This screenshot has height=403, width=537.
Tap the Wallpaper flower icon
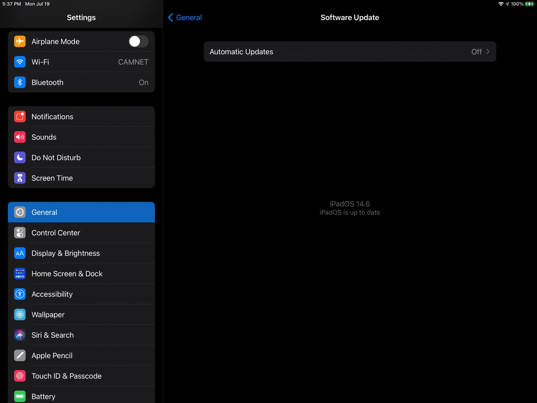point(20,314)
